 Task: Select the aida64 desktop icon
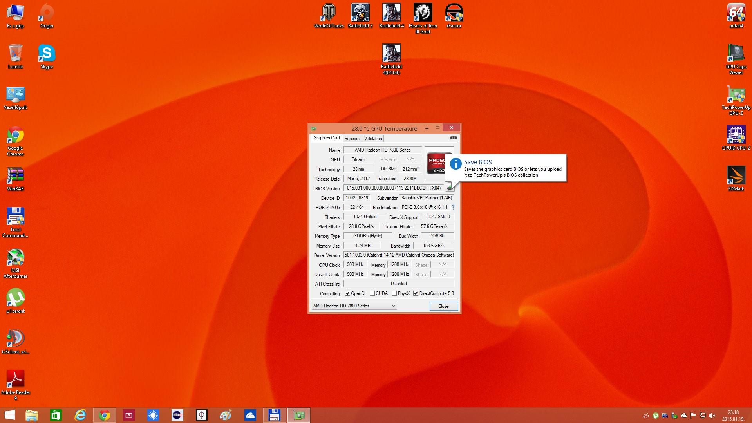736,16
